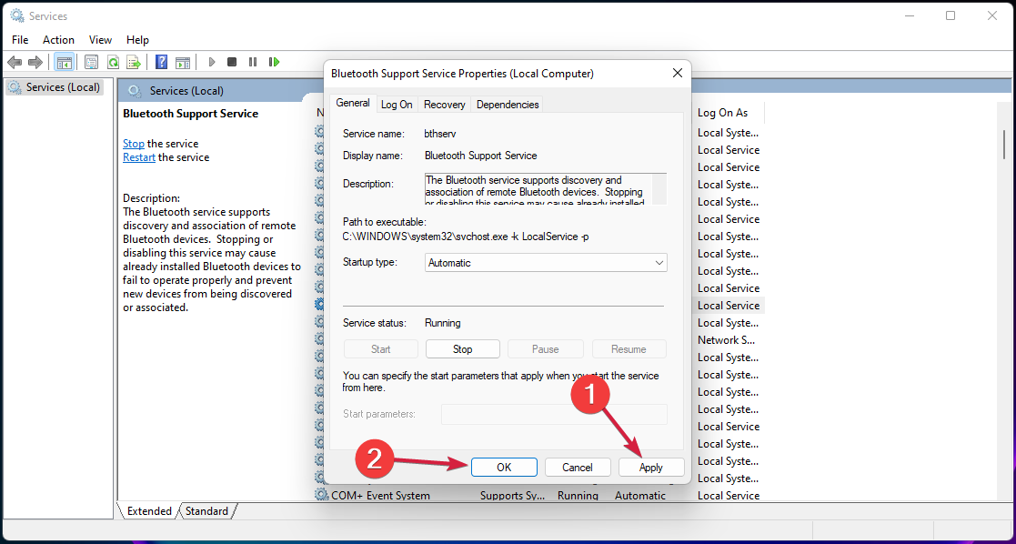Viewport: 1016px width, 544px height.
Task: Click the Forward navigation arrow
Action: point(35,61)
